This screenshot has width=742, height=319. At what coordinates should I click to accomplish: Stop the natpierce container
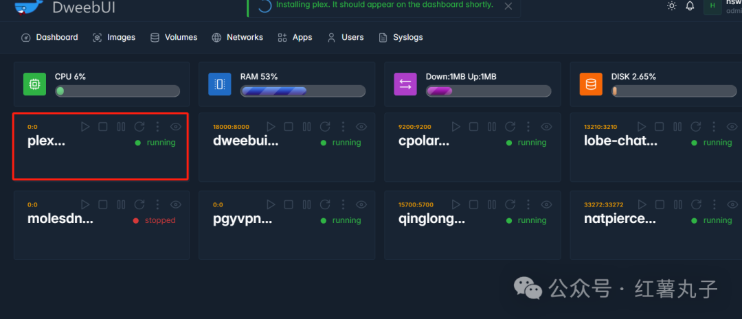659,204
